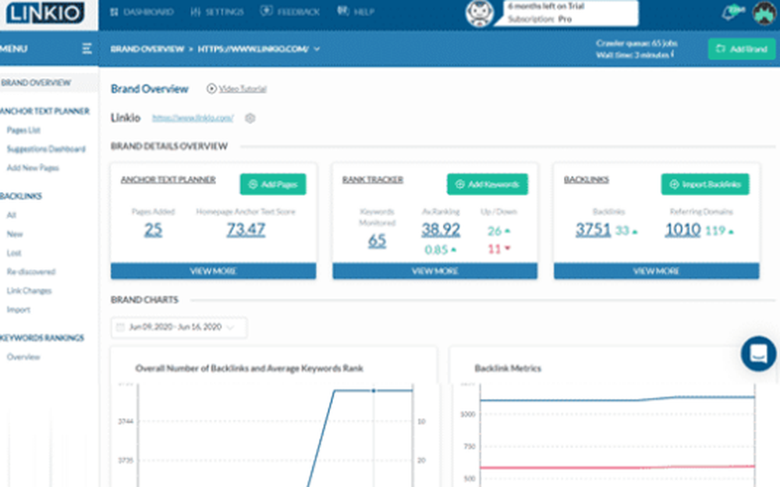View more on Rank Tracker card
The height and width of the screenshot is (487, 780).
(x=434, y=271)
